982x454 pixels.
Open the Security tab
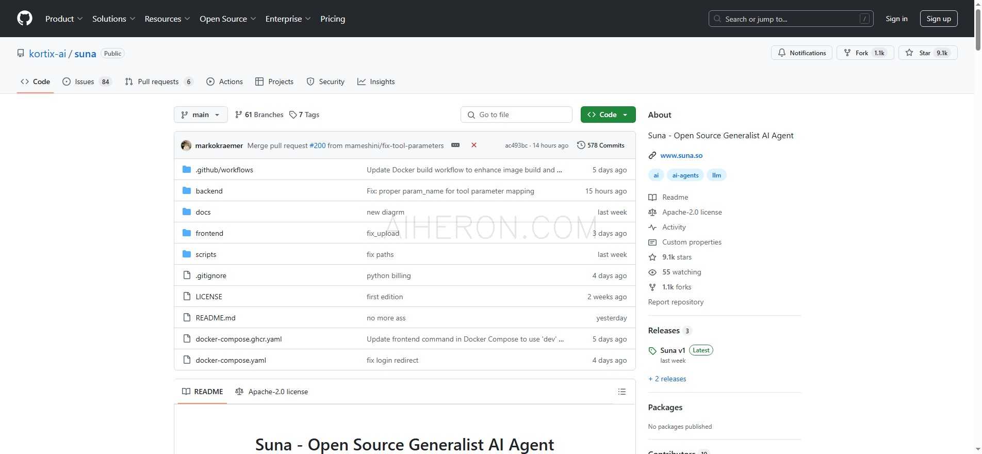click(x=325, y=82)
